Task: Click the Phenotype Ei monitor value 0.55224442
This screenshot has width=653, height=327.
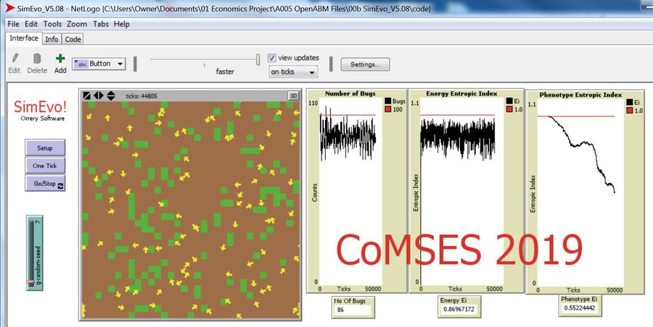Action: point(580,308)
